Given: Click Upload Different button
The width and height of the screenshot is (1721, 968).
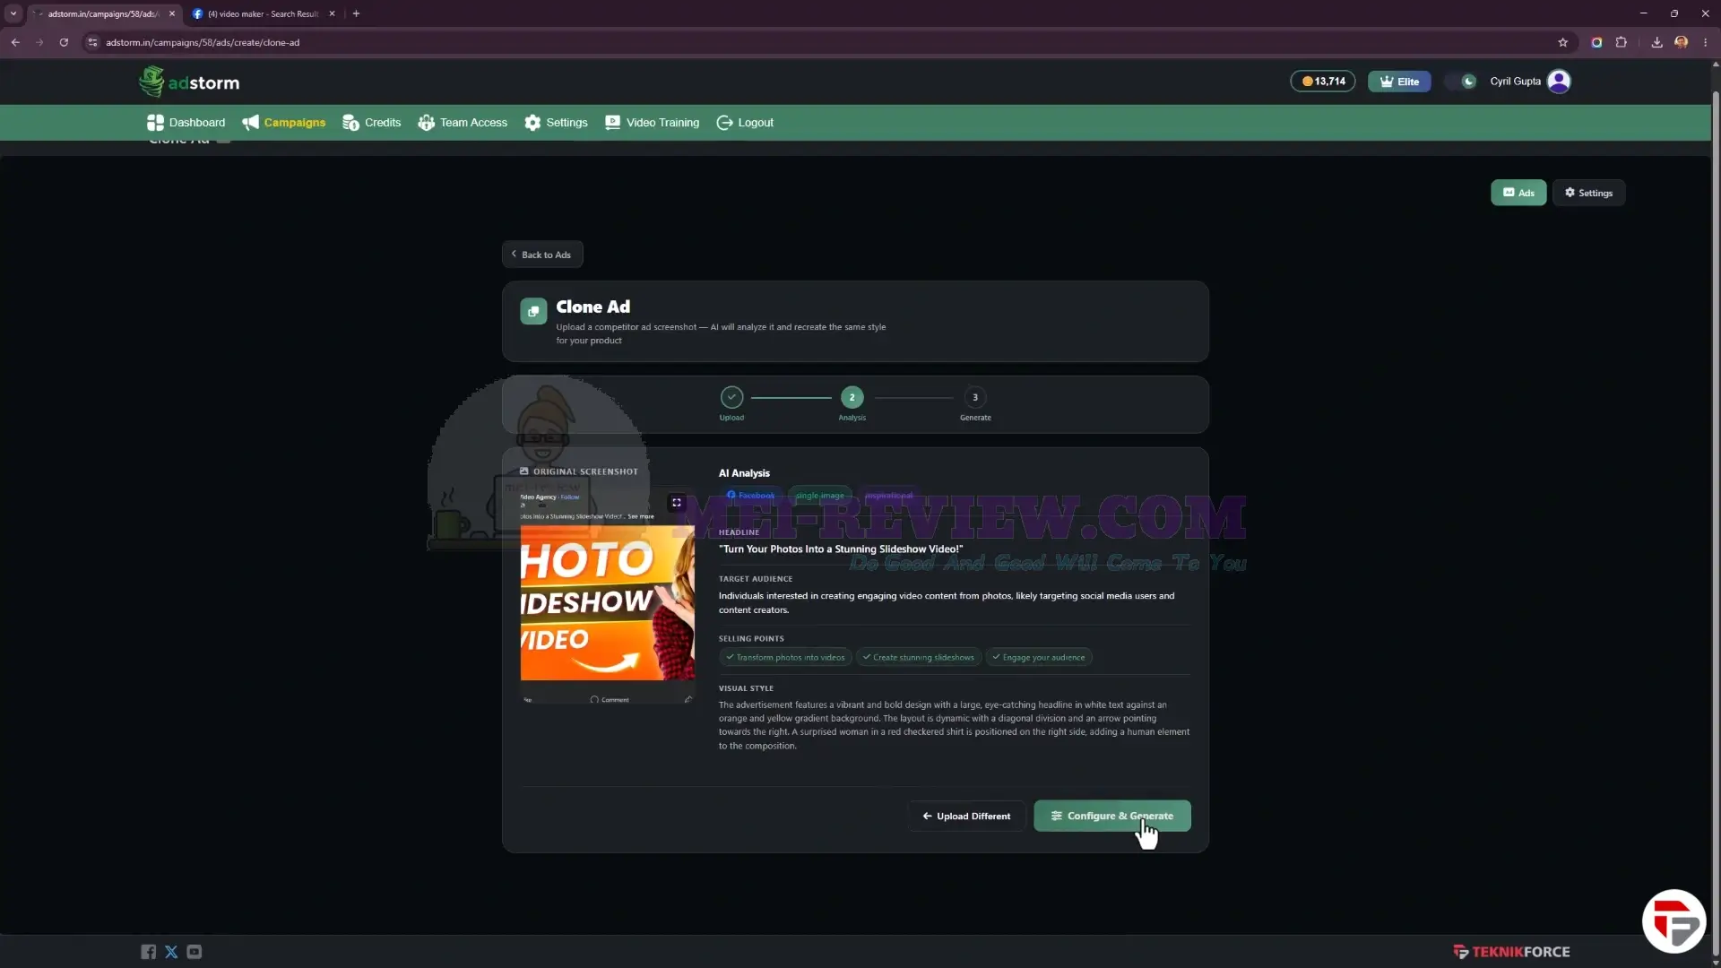Looking at the screenshot, I should click(x=966, y=817).
